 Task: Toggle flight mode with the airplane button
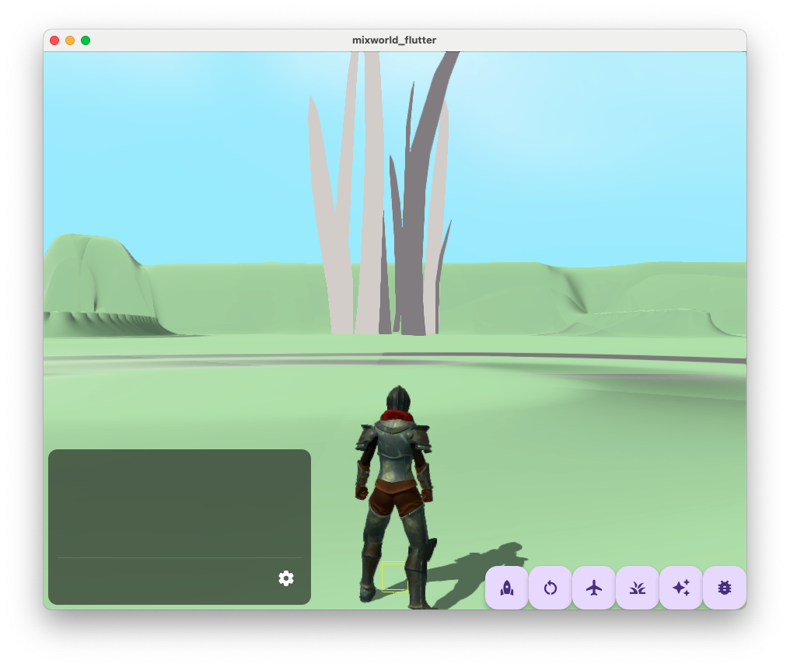(593, 588)
